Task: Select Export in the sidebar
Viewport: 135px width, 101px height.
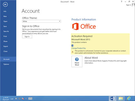Action: click(6, 46)
